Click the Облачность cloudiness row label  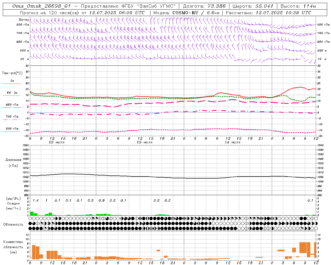(x=13, y=224)
